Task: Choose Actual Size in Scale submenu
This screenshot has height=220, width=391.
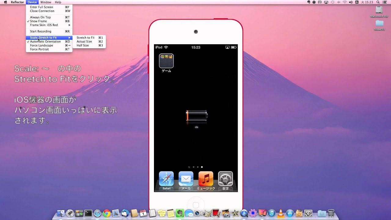Action: click(89, 42)
